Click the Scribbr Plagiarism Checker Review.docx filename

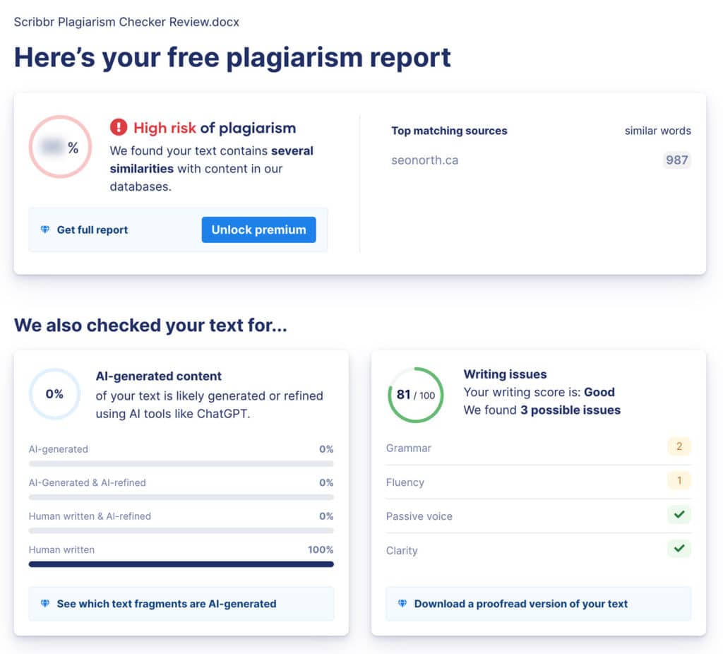tap(126, 22)
